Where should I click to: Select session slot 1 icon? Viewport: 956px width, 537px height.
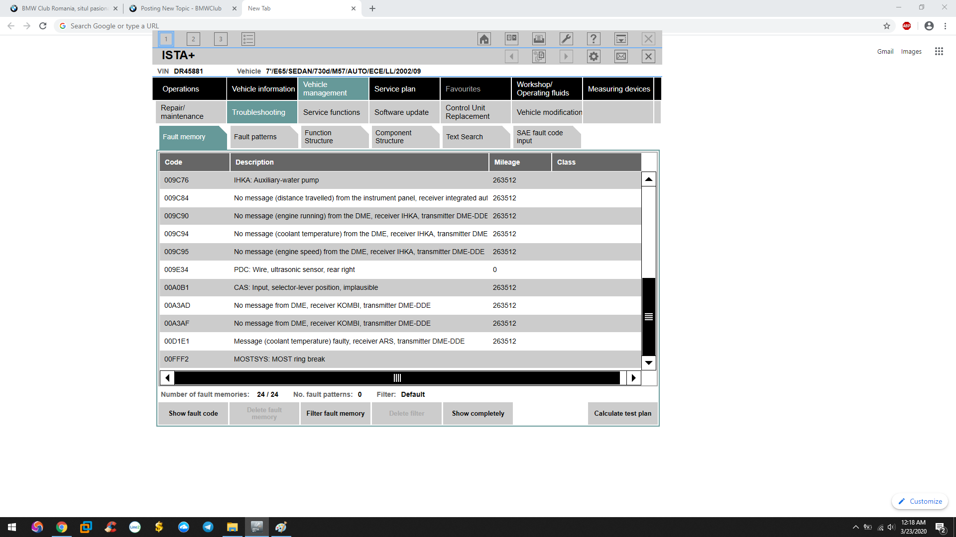(166, 39)
